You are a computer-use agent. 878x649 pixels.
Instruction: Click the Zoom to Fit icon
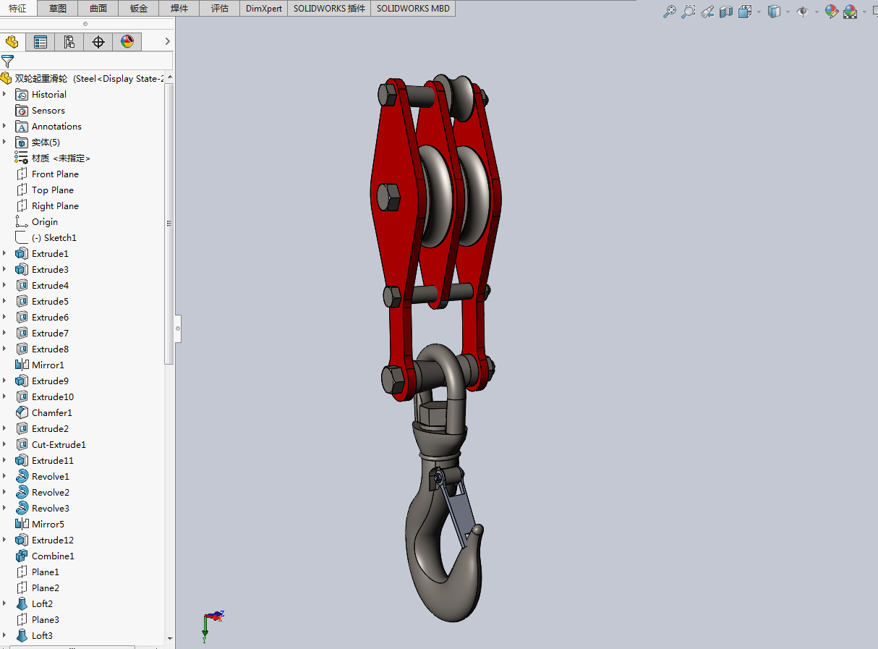click(x=670, y=12)
